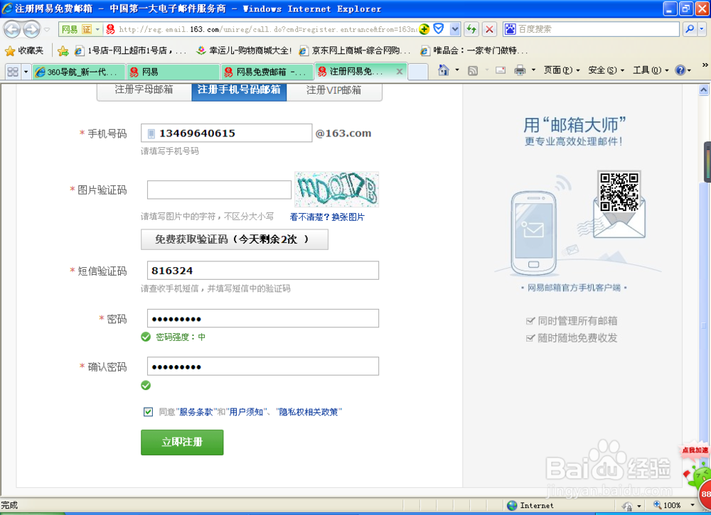Click the 点我加速 speed-up widget
Screen dimensions: 711x515
(x=695, y=450)
